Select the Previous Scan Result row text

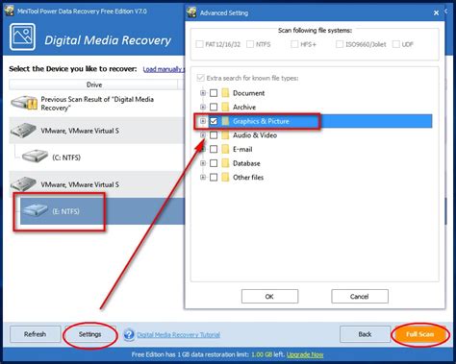[x=97, y=104]
